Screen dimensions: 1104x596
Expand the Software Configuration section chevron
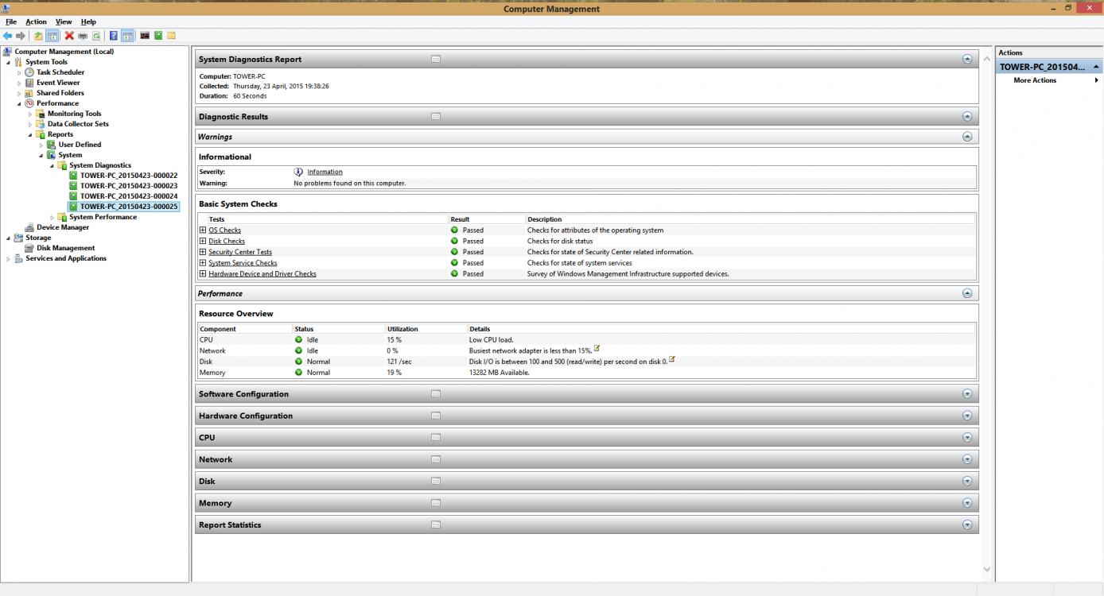click(967, 394)
